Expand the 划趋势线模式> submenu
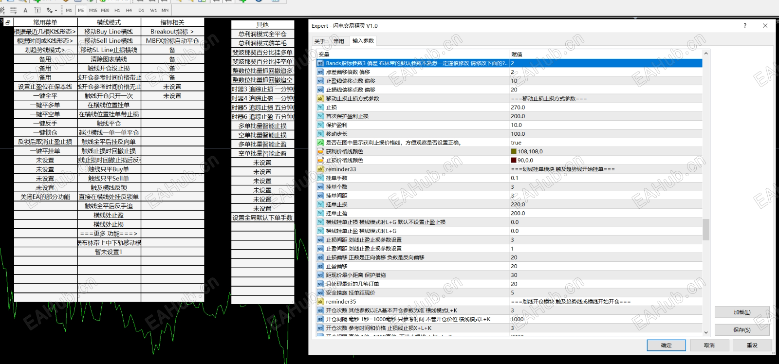The height and width of the screenshot is (364, 779). 45,50
